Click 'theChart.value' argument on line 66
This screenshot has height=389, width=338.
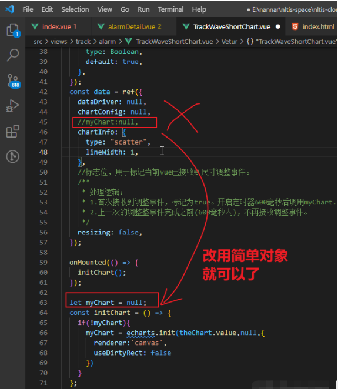208,333
